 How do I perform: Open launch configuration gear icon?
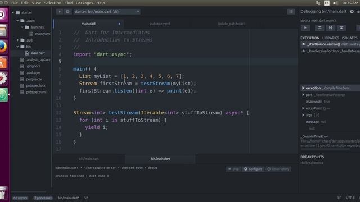coord(67,12)
